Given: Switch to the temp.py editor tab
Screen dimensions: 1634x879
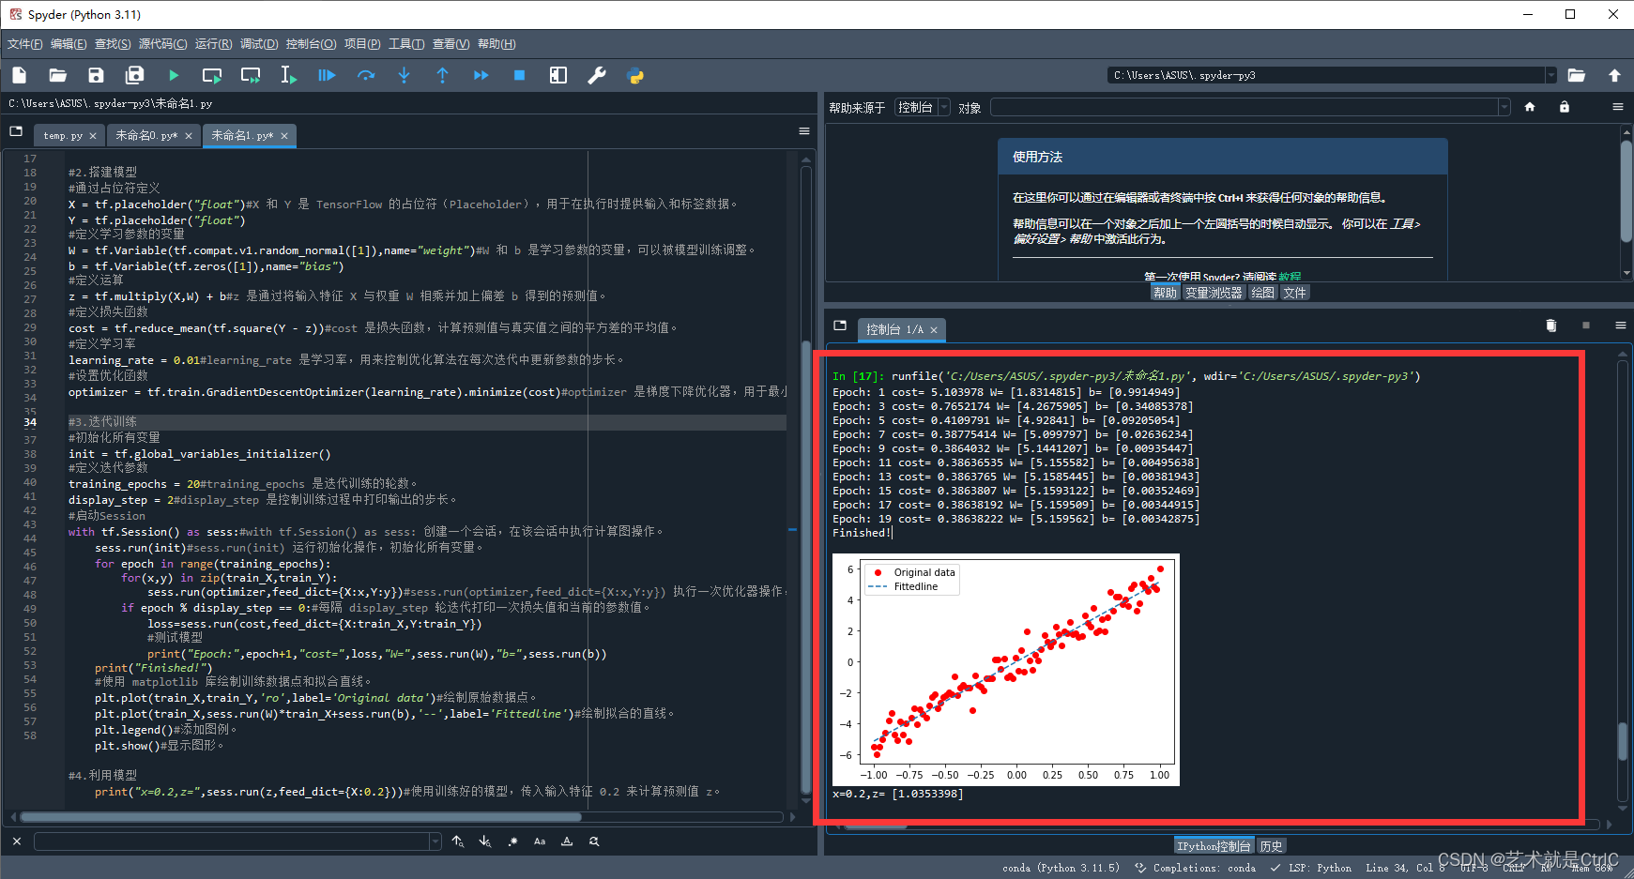Looking at the screenshot, I should tap(62, 135).
